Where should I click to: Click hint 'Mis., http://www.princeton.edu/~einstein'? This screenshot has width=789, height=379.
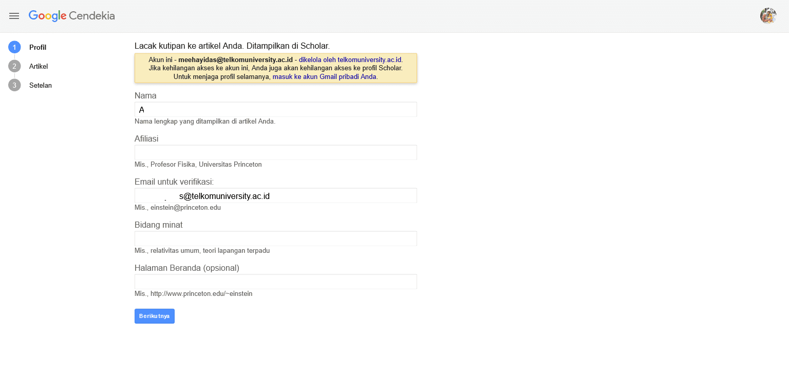point(194,294)
